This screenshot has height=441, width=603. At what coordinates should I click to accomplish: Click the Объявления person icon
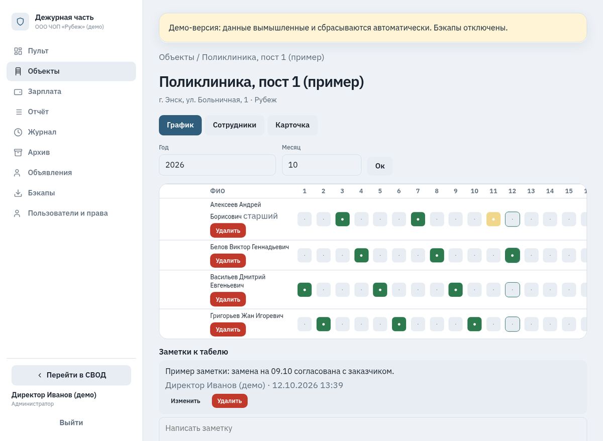pyautogui.click(x=18, y=173)
